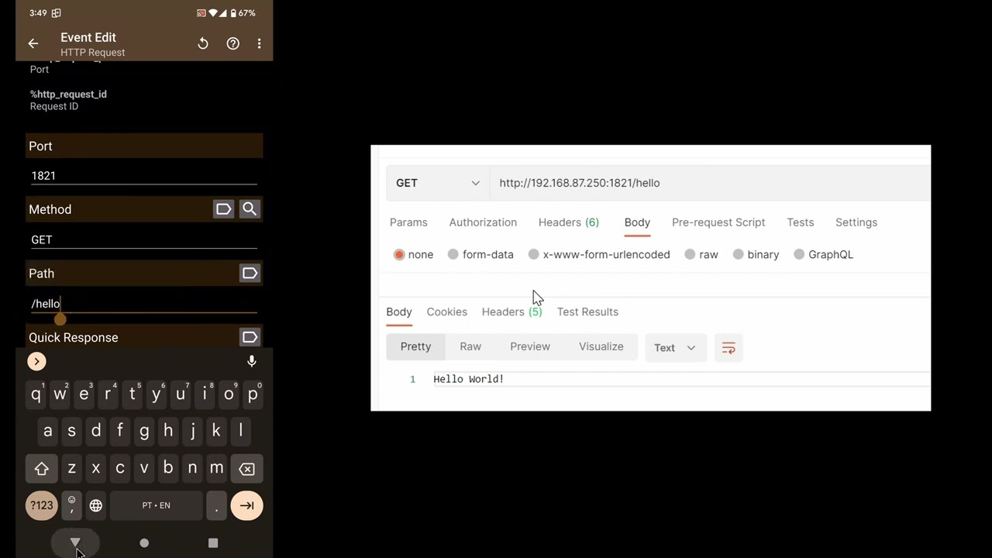This screenshot has width=992, height=558.
Task: Tap the h key on keyboard
Action: coord(168,431)
